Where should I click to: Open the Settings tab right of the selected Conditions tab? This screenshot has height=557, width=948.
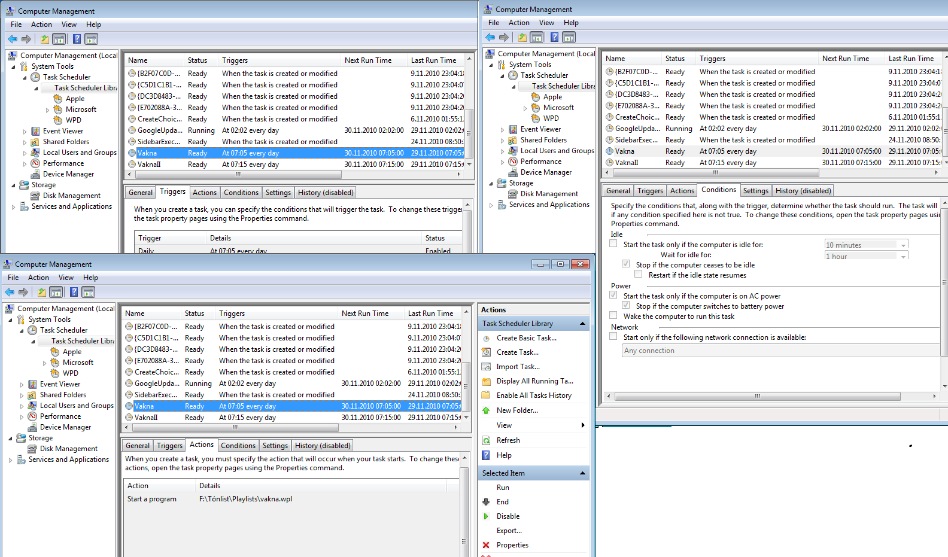755,191
